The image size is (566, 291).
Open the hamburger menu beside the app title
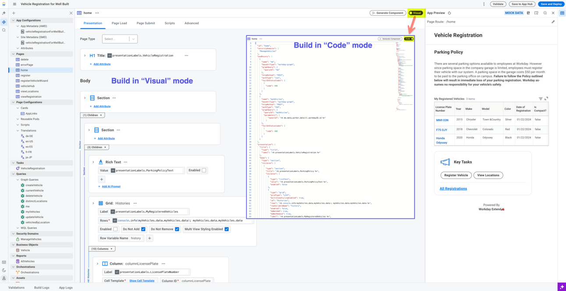14,4
